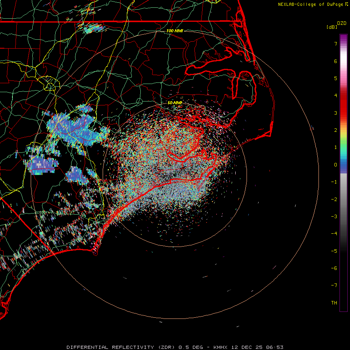This screenshot has height=350, width=350.
Task: Click the ZDR color scale bar
Action: coord(343,173)
